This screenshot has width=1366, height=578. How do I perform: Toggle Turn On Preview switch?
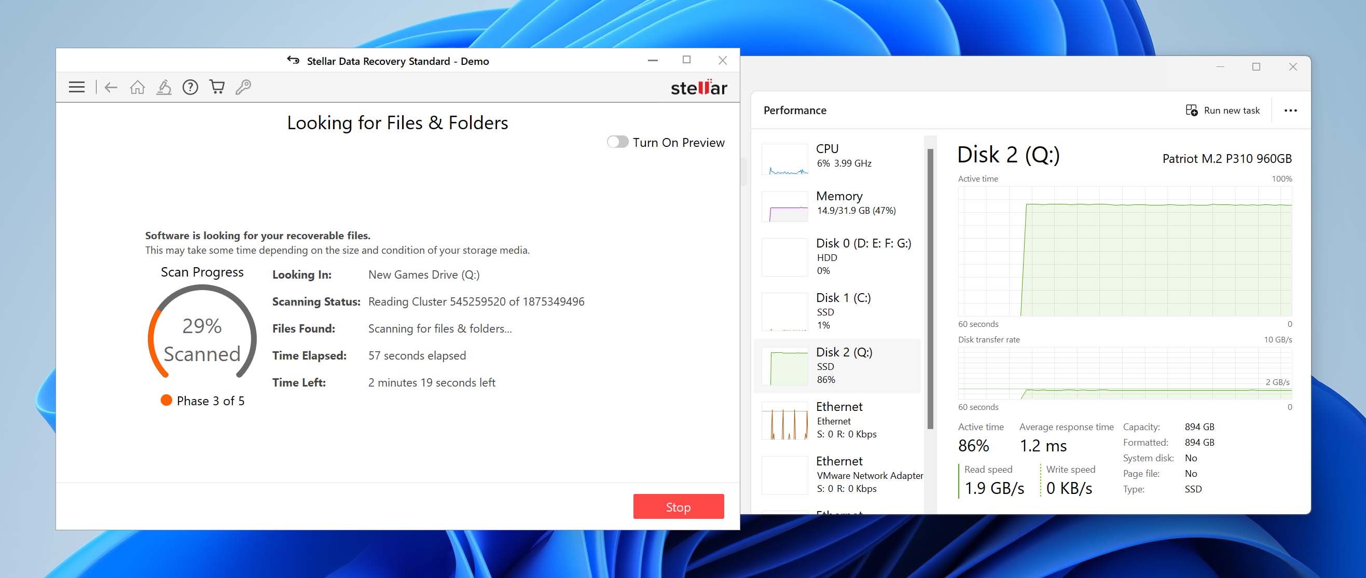(x=618, y=142)
